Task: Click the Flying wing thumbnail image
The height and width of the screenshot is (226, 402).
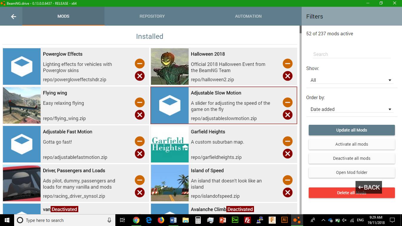Action: (22, 105)
